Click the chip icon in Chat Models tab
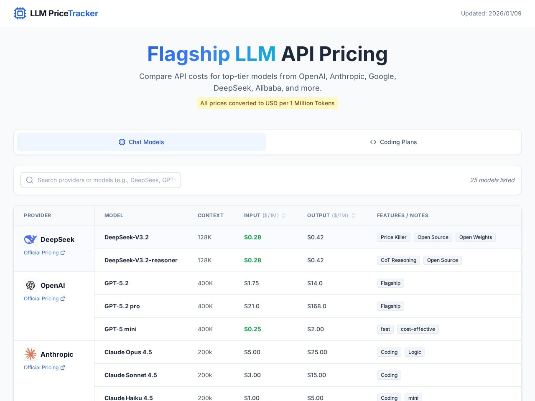Image resolution: width=535 pixels, height=401 pixels. pos(122,142)
